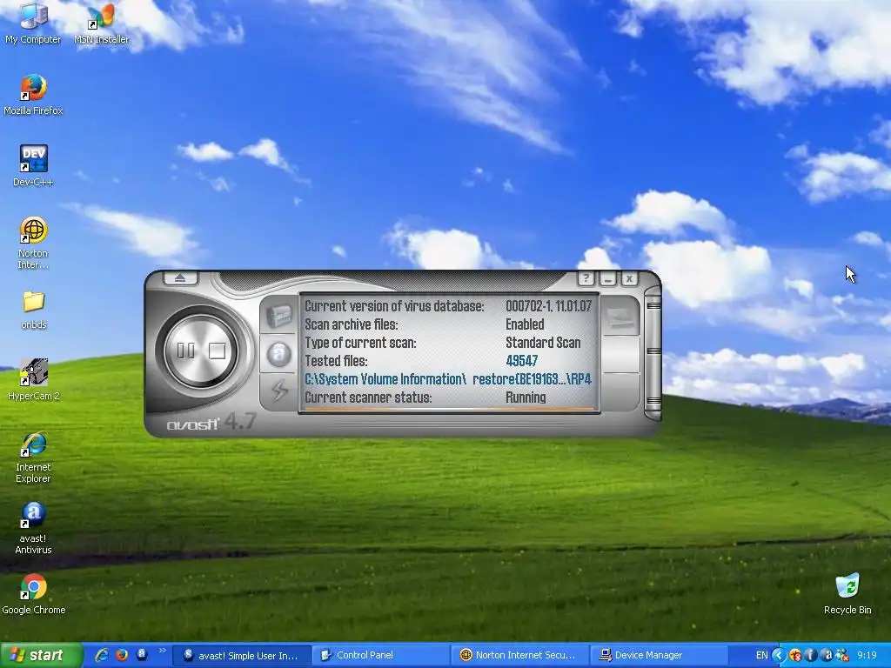Screen dimensions: 891x668
Task: Launch Firefox from Quick Launch bar
Action: pos(122,655)
